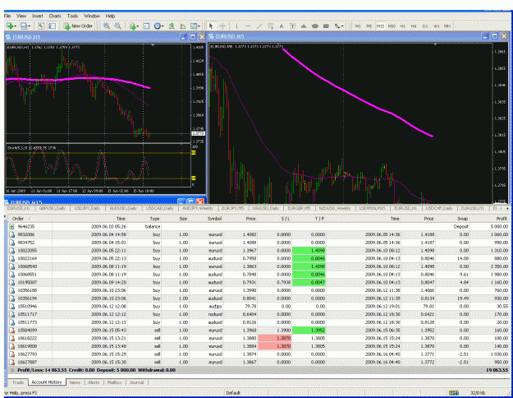Select the order 10022055 row

tap(259, 251)
